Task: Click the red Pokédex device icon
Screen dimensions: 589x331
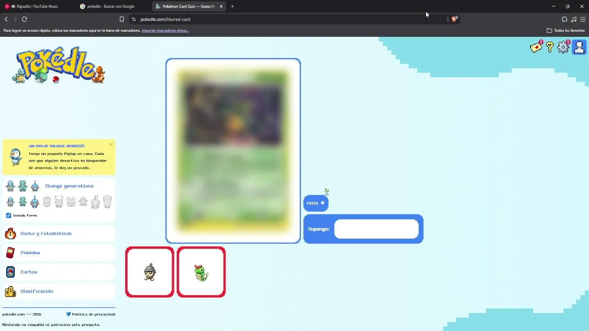Action: click(10, 253)
